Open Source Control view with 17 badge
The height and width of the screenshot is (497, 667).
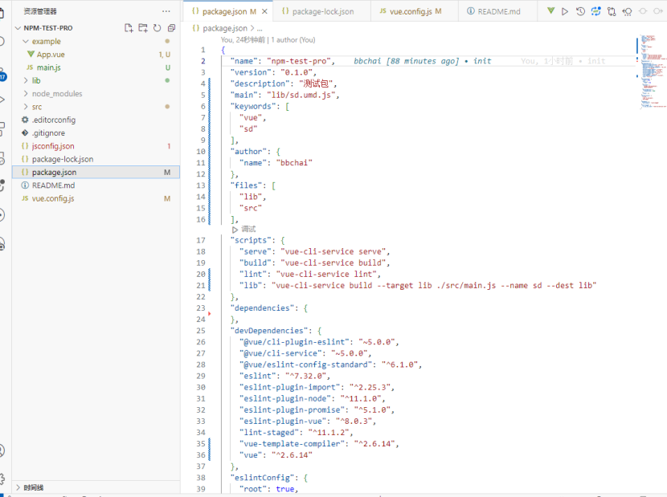(x=2, y=75)
